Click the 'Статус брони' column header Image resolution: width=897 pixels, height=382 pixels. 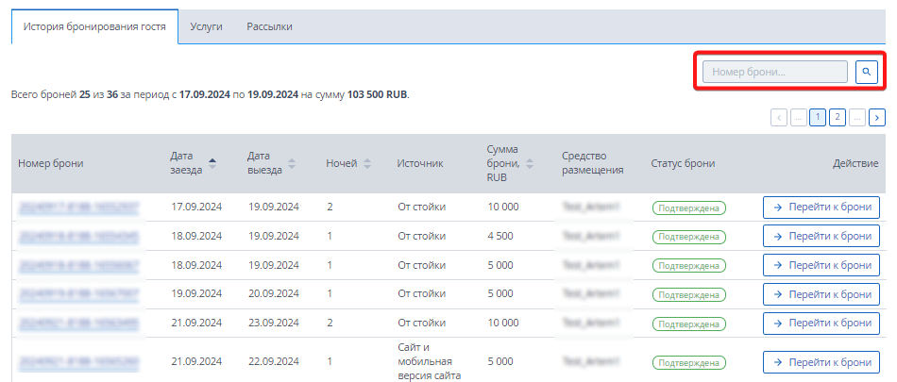[683, 163]
